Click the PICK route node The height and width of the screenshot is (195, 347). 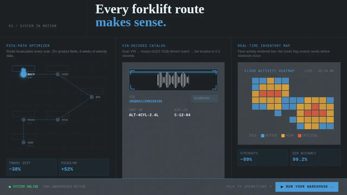point(57,120)
